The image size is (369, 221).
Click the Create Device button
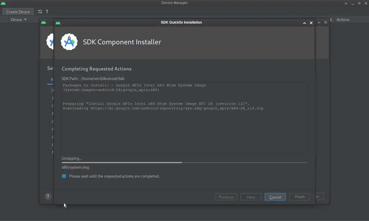(18, 12)
